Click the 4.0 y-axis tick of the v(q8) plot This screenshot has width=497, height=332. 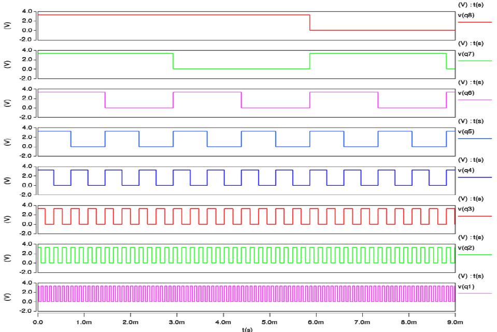(26, 11)
